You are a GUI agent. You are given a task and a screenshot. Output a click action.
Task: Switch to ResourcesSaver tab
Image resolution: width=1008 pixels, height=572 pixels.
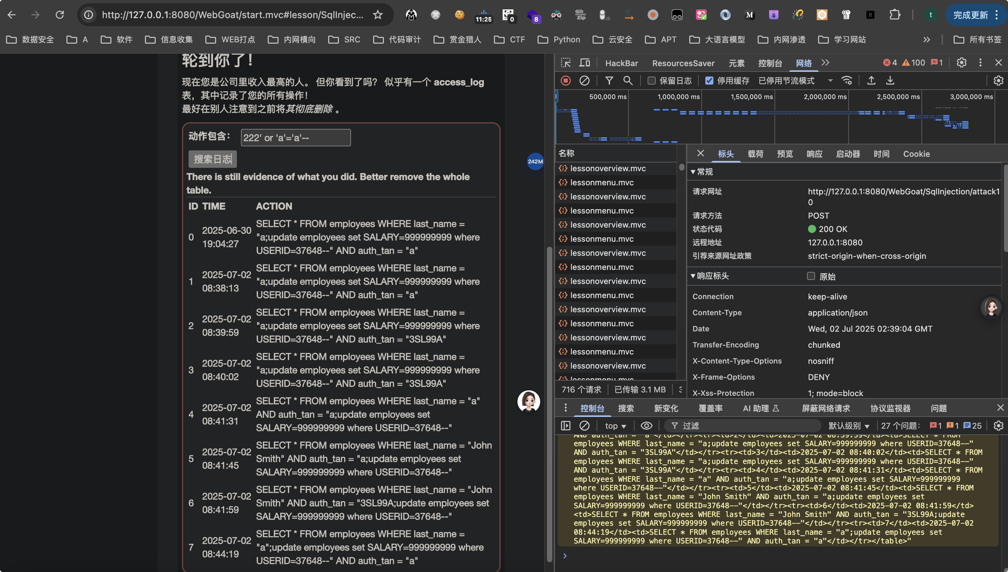683,63
